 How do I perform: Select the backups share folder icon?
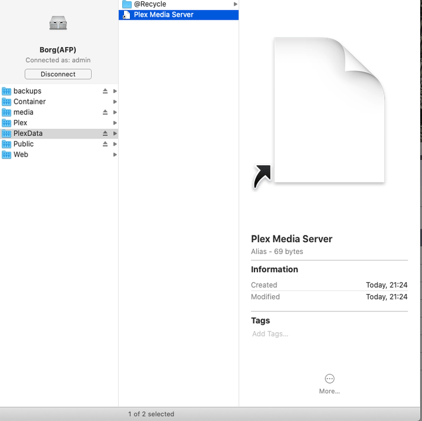pyautogui.click(x=7, y=91)
